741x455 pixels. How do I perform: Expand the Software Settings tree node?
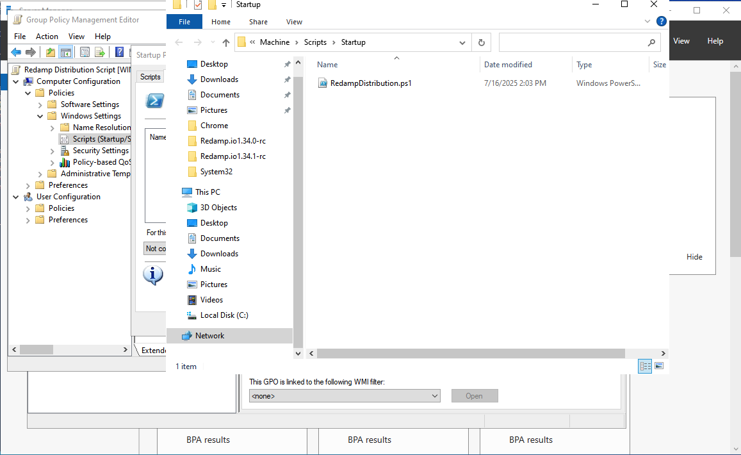coord(53,104)
